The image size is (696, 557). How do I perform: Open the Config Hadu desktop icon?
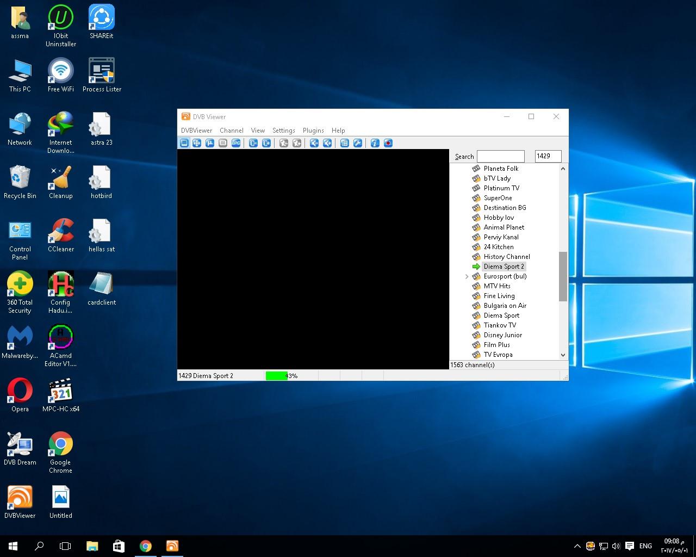tap(61, 293)
